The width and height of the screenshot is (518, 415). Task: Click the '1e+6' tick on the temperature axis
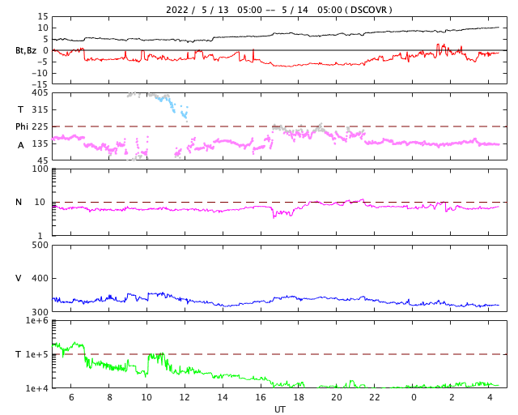[37, 320]
